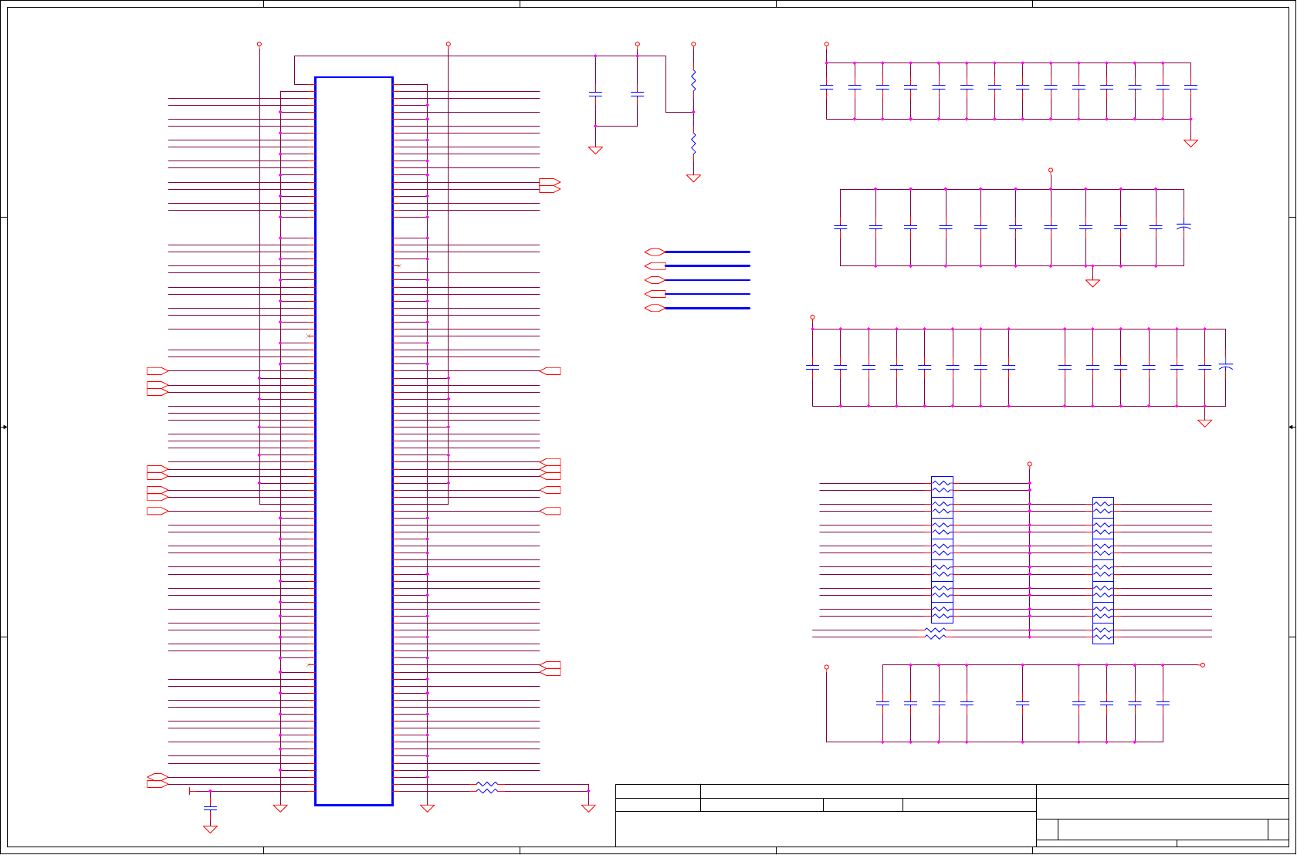
Task: Select the middle of the five blue bus ports
Action: pos(655,280)
